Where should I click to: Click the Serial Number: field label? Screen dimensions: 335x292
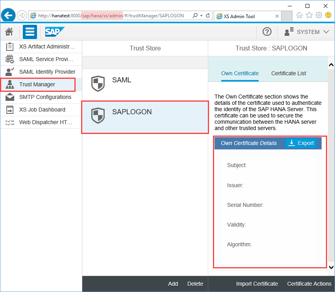click(245, 205)
